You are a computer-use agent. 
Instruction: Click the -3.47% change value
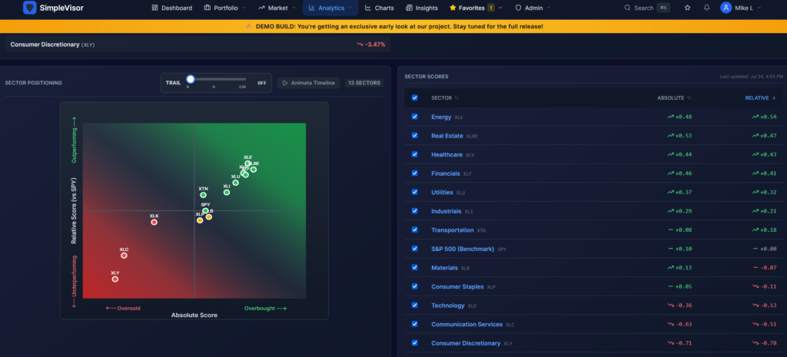pos(371,45)
